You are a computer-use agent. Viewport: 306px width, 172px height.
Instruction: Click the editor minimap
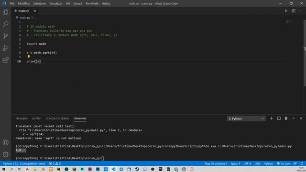294,22
